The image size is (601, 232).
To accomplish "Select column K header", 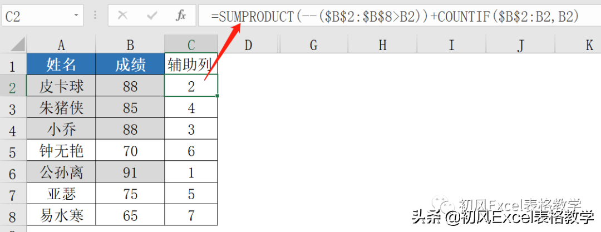I will click(579, 45).
